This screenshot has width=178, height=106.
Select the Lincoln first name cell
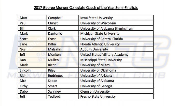(x=32, y=70)
